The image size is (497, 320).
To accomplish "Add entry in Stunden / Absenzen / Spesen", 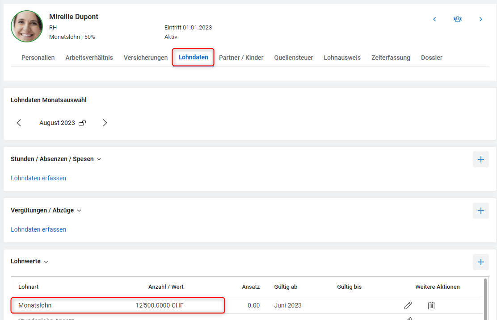I will [x=480, y=159].
